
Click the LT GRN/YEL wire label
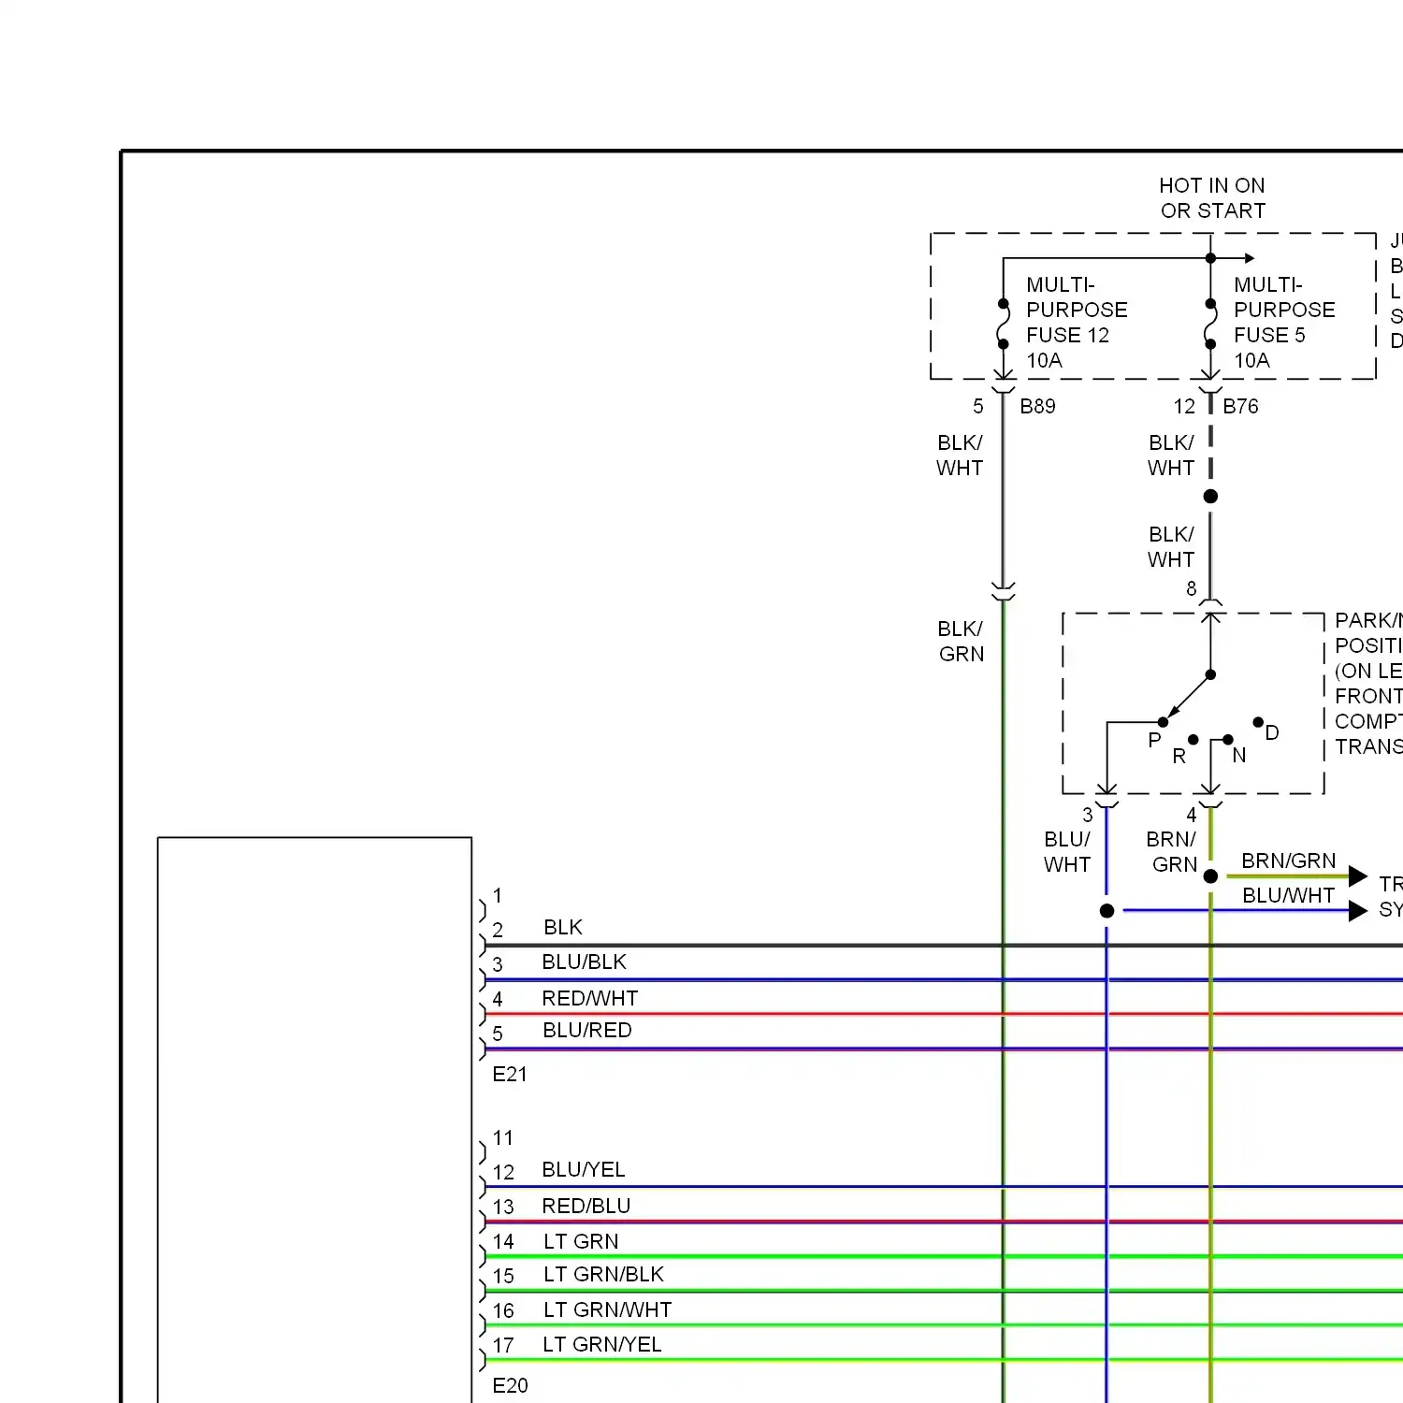point(602,1344)
